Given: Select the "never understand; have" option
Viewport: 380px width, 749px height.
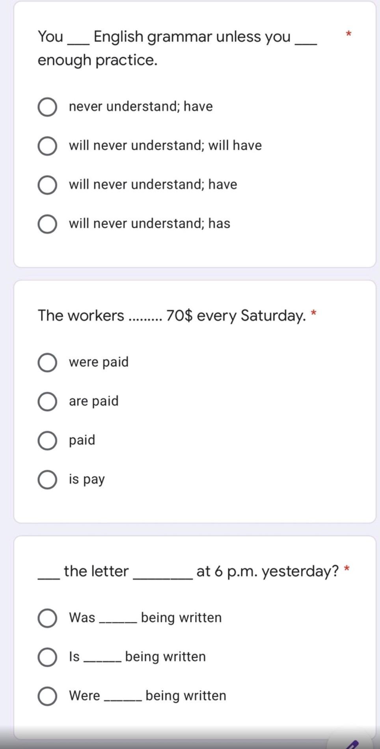Looking at the screenshot, I should [x=47, y=107].
